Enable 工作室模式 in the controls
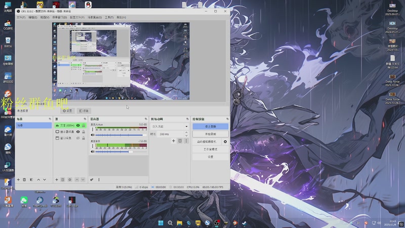Viewport: 405px width, 228px height. click(x=210, y=149)
